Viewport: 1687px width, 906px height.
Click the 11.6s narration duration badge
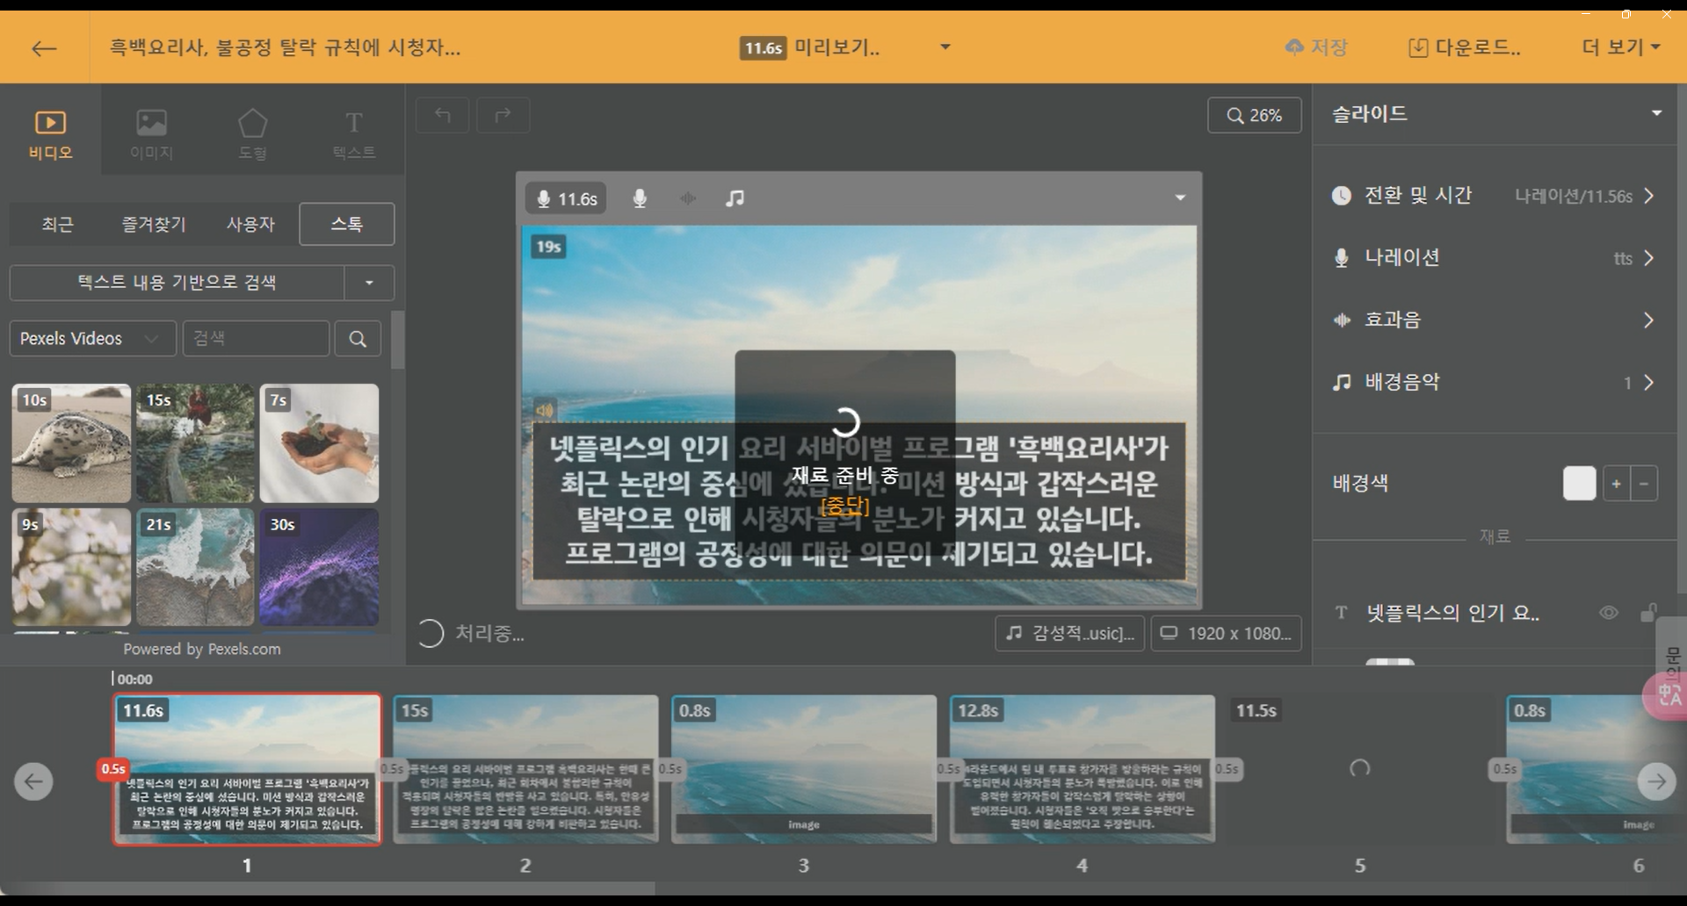pyautogui.click(x=567, y=198)
